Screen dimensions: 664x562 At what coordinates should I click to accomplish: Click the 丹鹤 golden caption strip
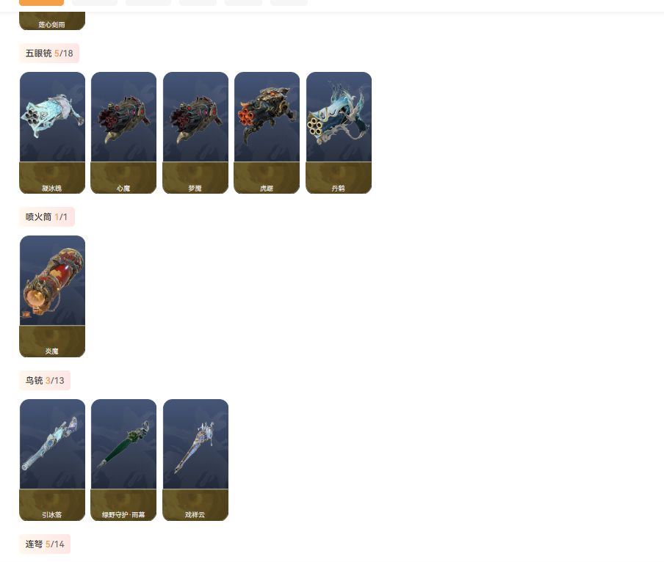339,178
